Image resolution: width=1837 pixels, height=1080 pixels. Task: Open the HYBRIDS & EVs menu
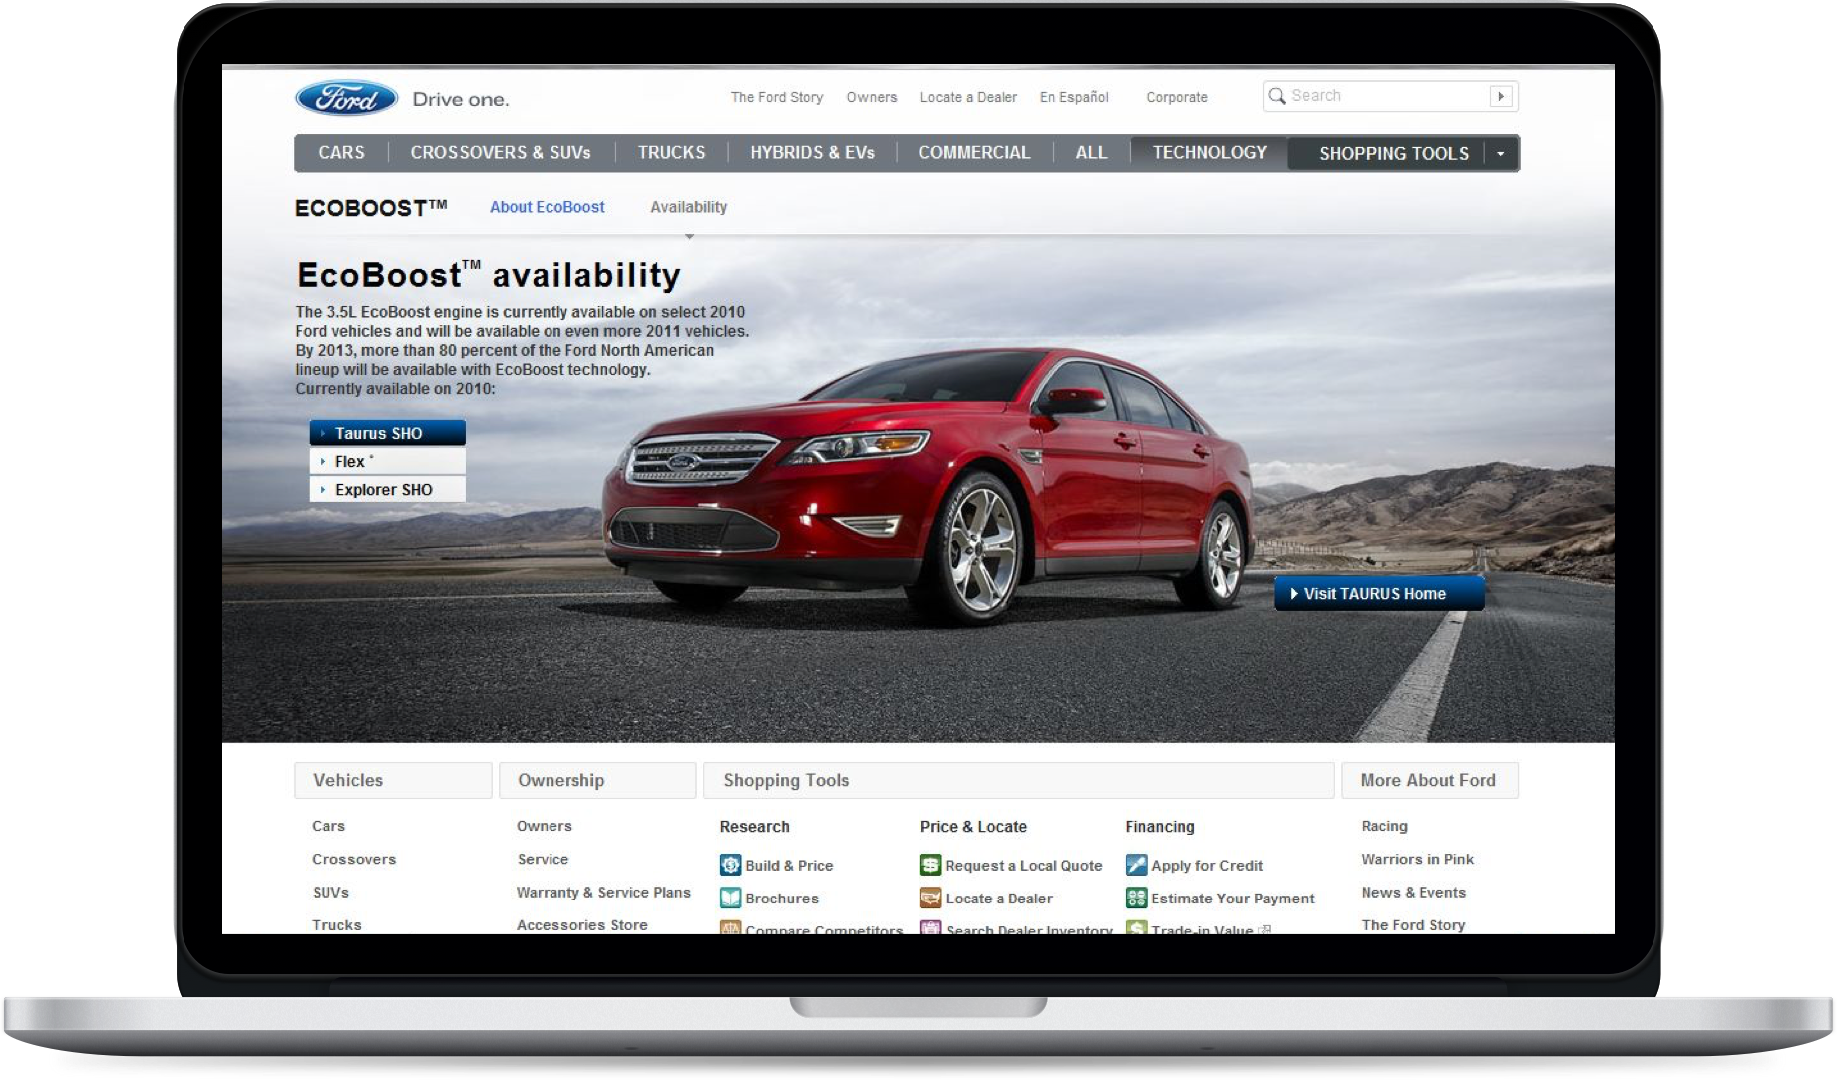click(x=812, y=152)
